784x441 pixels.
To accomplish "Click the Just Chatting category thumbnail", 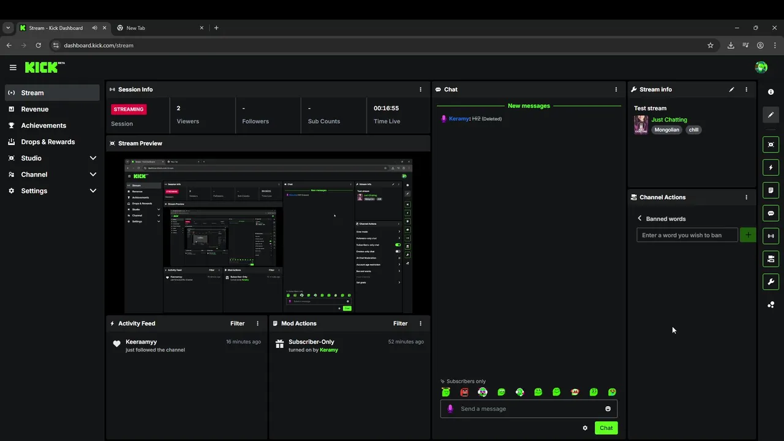I will [641, 125].
